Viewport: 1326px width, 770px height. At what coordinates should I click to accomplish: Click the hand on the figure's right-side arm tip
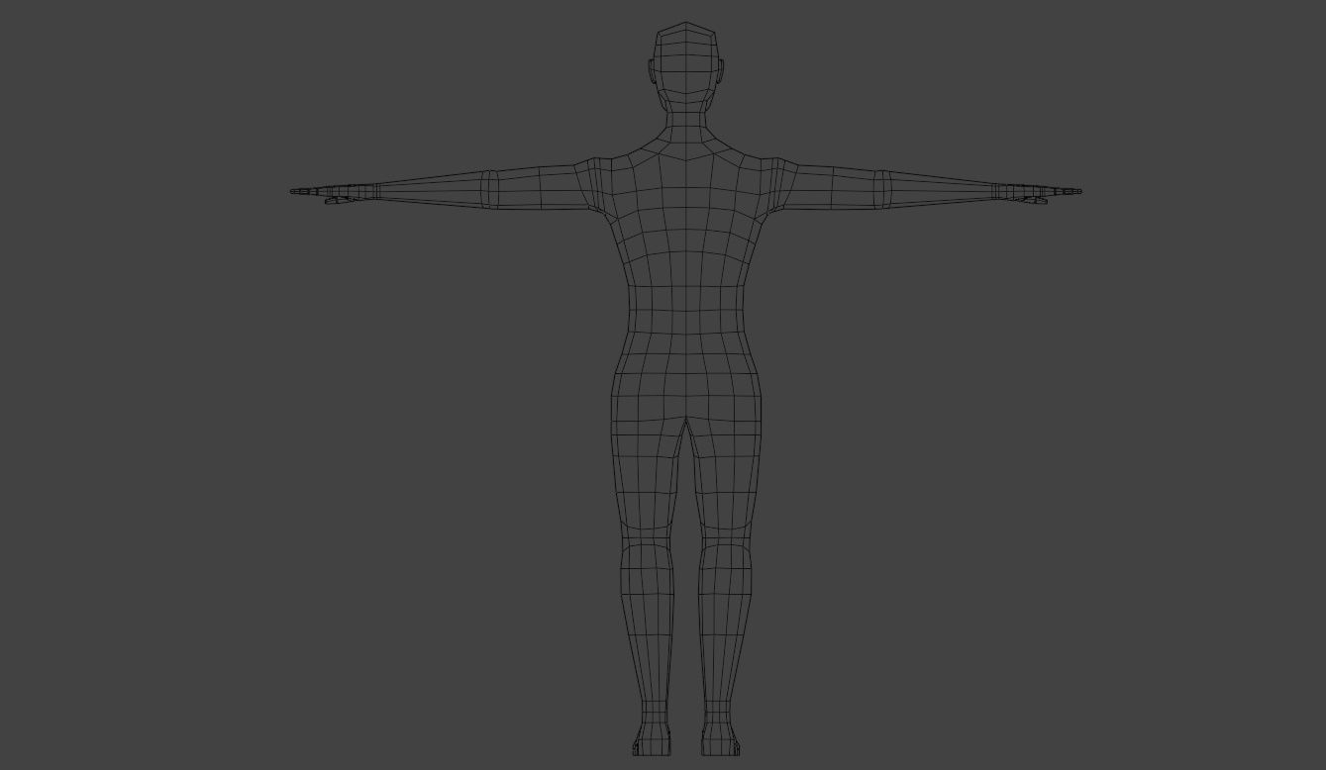tap(1039, 192)
